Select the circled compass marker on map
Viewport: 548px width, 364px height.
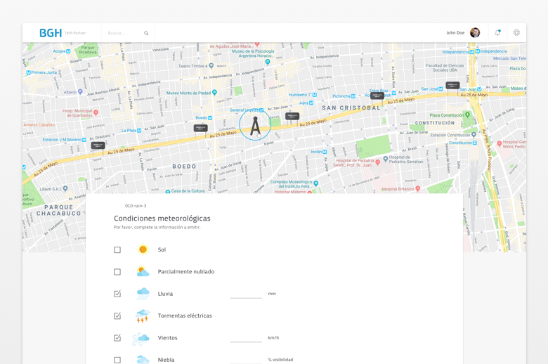point(255,124)
